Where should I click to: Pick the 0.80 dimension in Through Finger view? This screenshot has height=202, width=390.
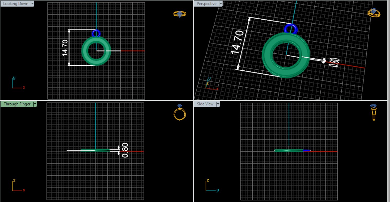125,150
